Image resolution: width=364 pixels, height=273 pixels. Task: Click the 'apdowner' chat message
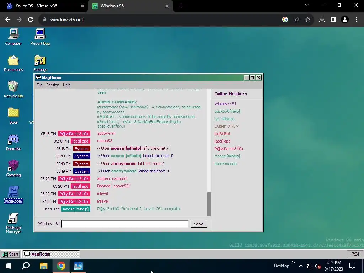pos(106,134)
